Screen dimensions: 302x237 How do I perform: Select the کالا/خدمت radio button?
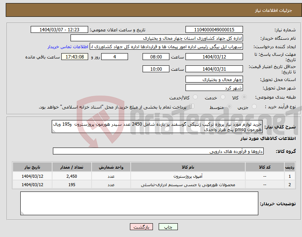195,97
